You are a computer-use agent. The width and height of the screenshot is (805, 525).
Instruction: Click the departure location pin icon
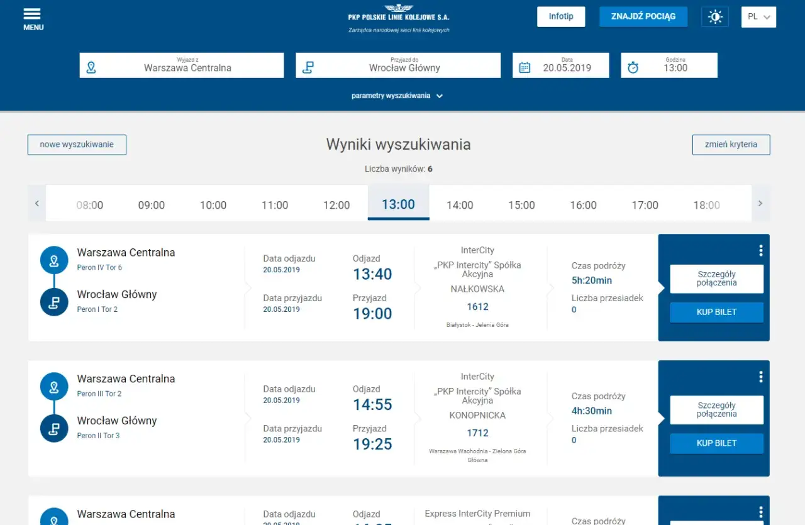[x=91, y=65]
